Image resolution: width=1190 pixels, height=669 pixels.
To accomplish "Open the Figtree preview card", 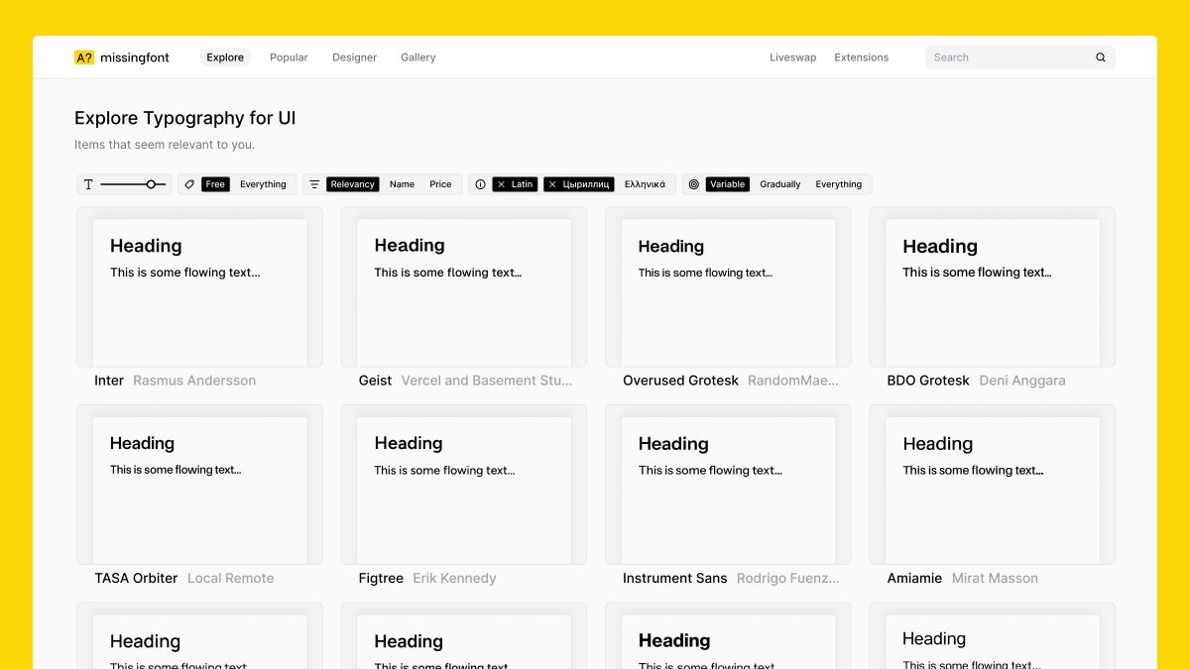I will (464, 485).
